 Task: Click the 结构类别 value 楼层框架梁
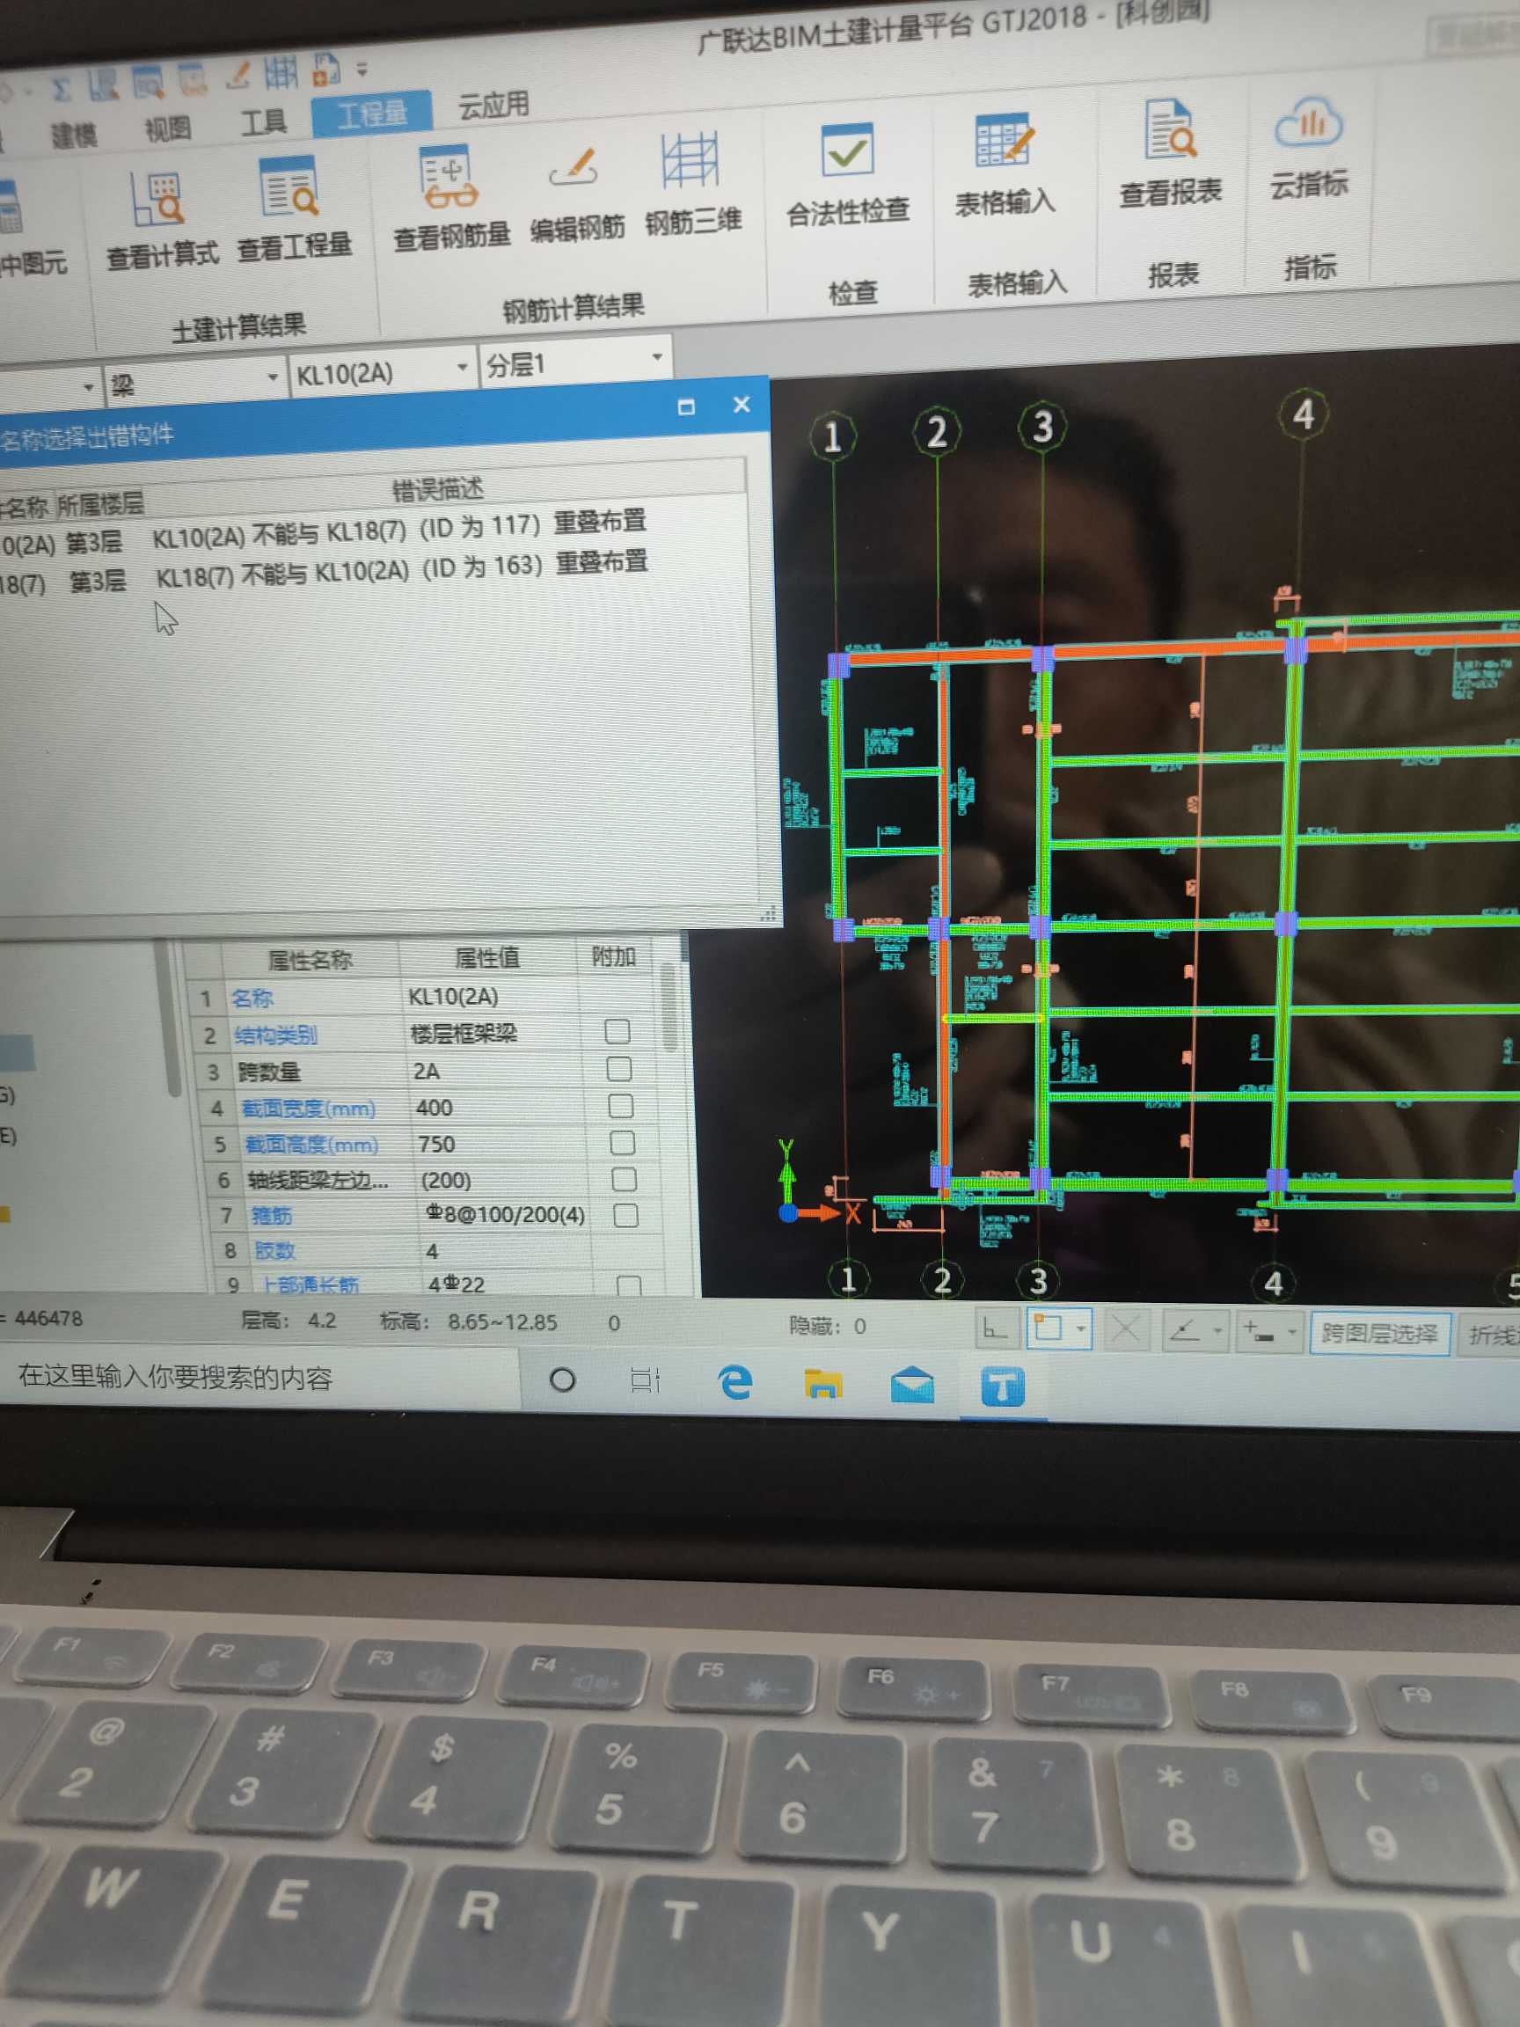[x=464, y=1034]
